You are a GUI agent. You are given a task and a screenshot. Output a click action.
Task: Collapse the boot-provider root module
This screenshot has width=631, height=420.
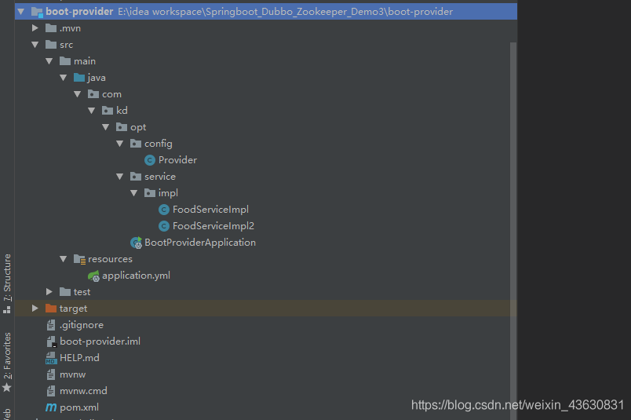[21, 12]
